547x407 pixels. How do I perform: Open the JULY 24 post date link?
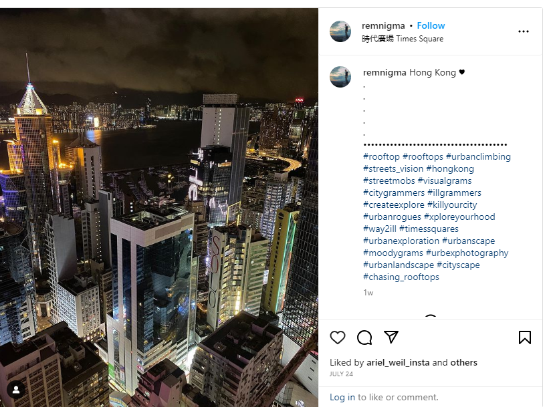click(x=341, y=374)
